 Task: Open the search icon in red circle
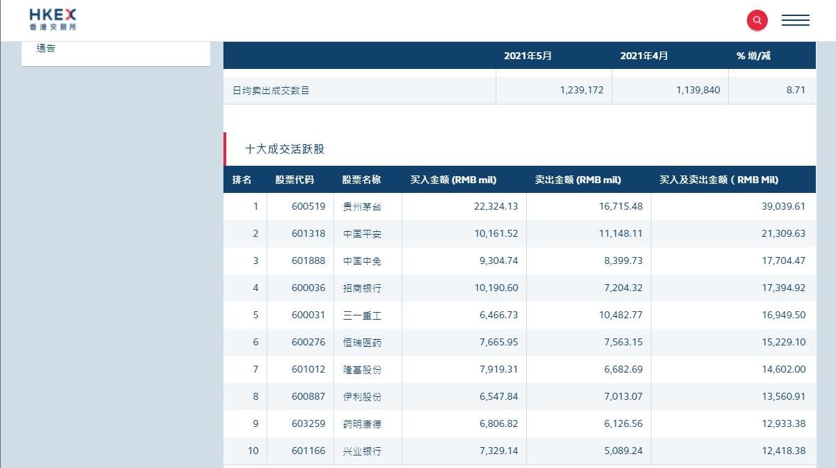[757, 20]
